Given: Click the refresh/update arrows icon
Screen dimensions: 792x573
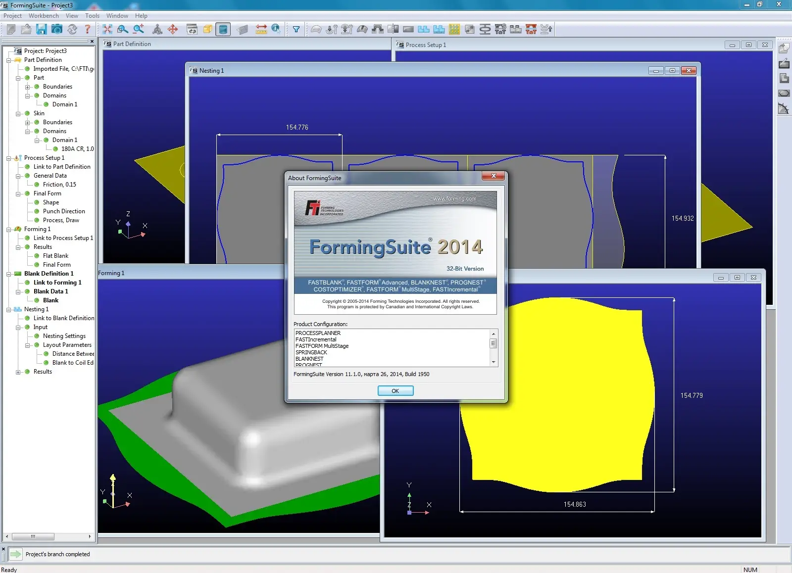Looking at the screenshot, I should [72, 29].
